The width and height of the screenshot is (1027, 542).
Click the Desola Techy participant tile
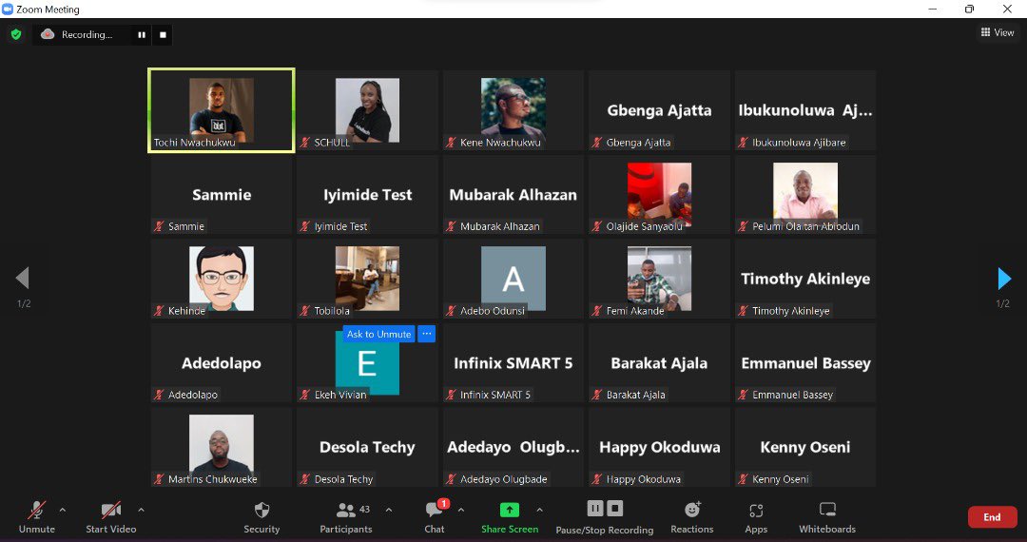367,447
